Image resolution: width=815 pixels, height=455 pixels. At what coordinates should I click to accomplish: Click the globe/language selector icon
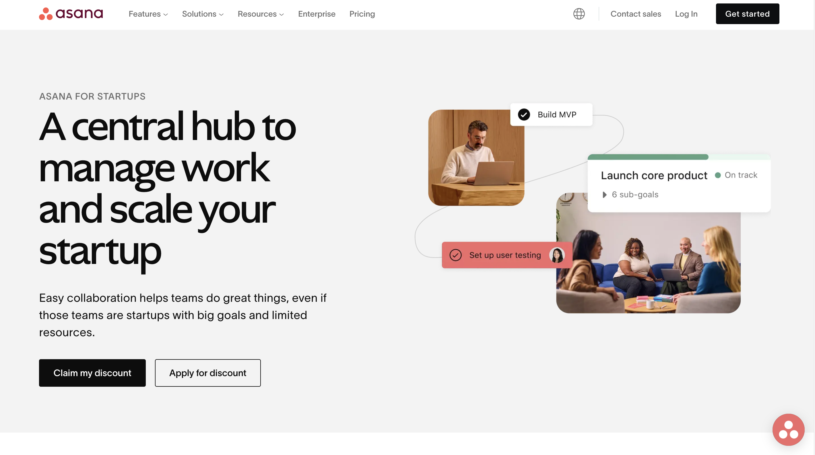pos(579,13)
